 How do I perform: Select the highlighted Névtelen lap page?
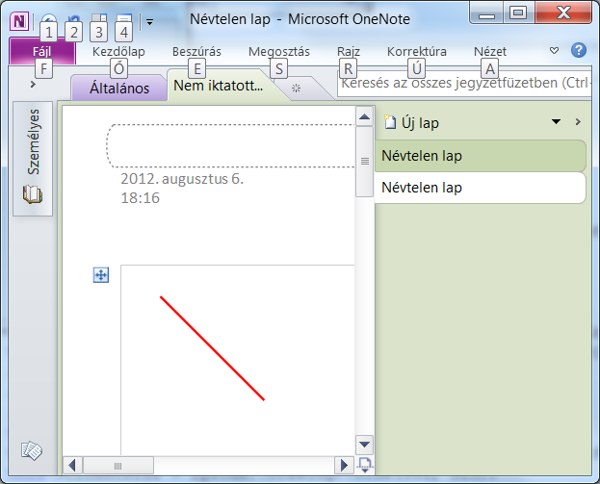point(481,156)
